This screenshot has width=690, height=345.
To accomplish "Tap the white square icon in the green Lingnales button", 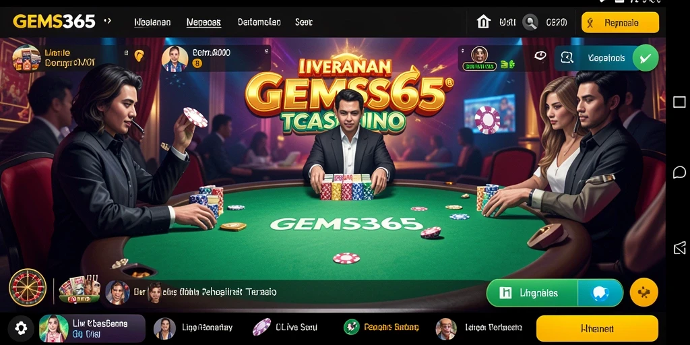I will (x=505, y=293).
